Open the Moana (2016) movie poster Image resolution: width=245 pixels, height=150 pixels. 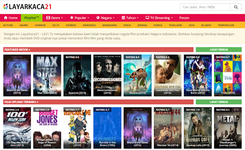tap(137, 76)
